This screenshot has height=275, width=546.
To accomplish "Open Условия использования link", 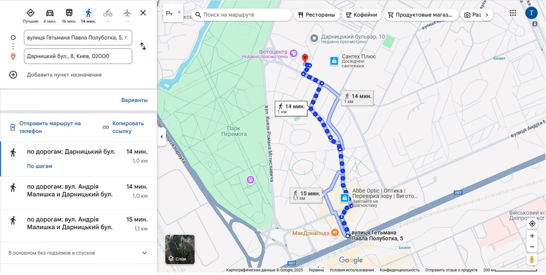I will 351,270.
